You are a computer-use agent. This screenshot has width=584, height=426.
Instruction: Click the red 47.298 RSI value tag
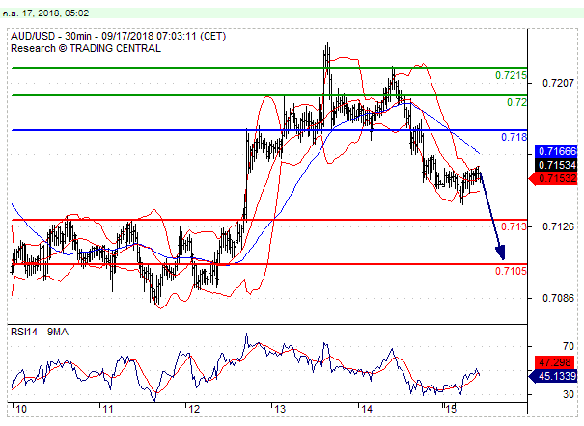pyautogui.click(x=555, y=362)
